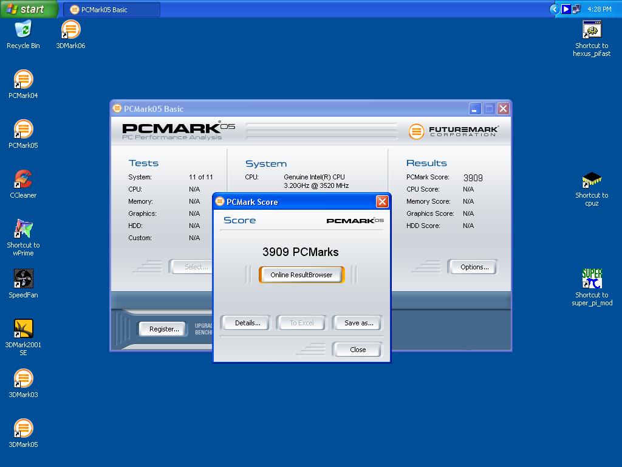Viewport: 622px width, 467px height.
Task: Select the 3DMark2001 SE desktop icon
Action: (x=23, y=329)
